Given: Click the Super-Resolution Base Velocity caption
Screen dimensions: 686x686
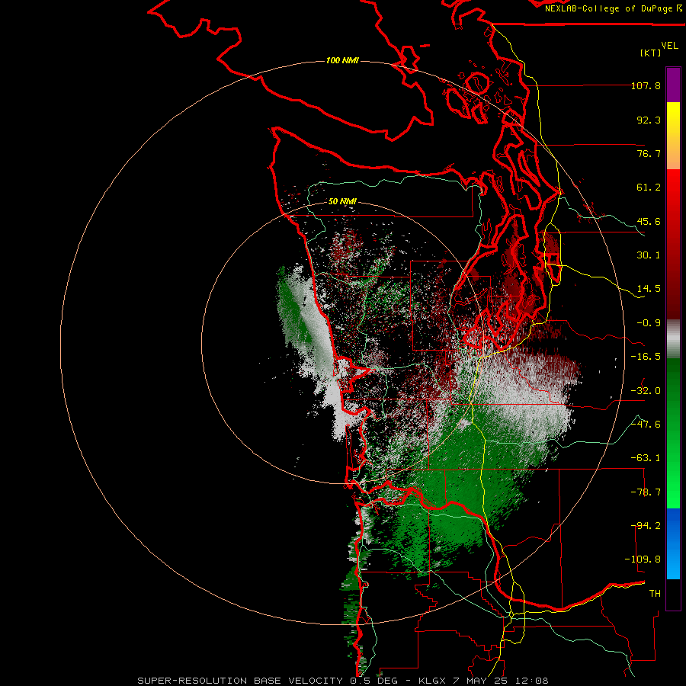Looking at the screenshot, I should tap(342, 681).
